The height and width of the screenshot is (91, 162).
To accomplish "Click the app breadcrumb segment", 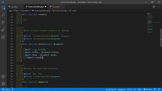I will [x=10, y=11].
